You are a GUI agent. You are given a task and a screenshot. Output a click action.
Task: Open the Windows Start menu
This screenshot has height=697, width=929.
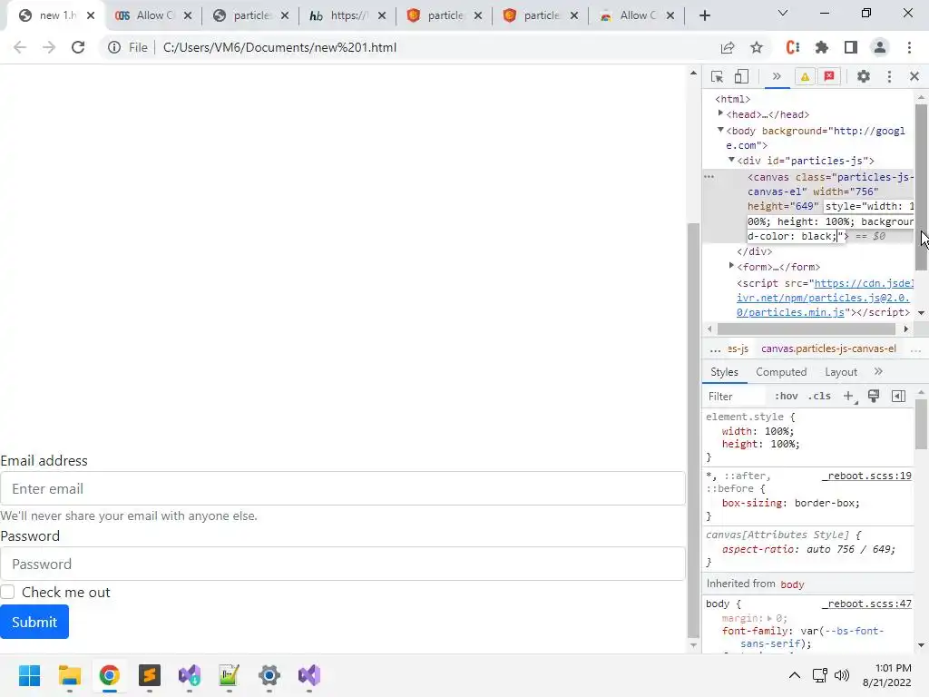[29, 675]
